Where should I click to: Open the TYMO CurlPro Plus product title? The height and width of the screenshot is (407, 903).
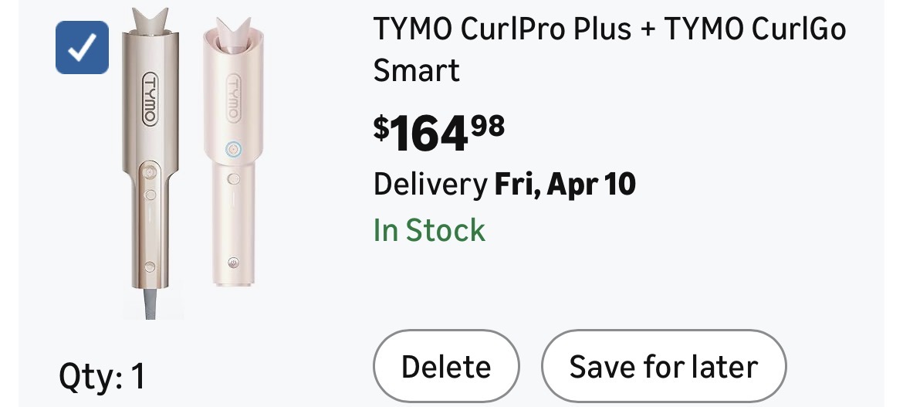point(610,31)
